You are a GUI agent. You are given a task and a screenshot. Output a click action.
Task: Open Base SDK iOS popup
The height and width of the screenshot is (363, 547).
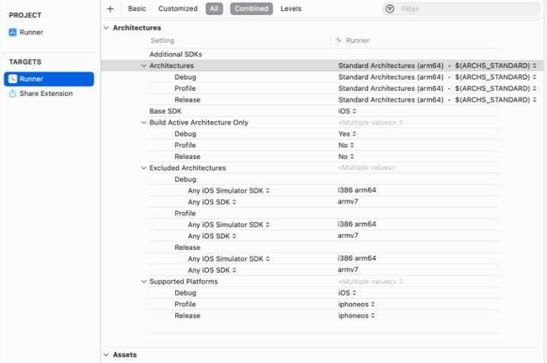pyautogui.click(x=347, y=111)
